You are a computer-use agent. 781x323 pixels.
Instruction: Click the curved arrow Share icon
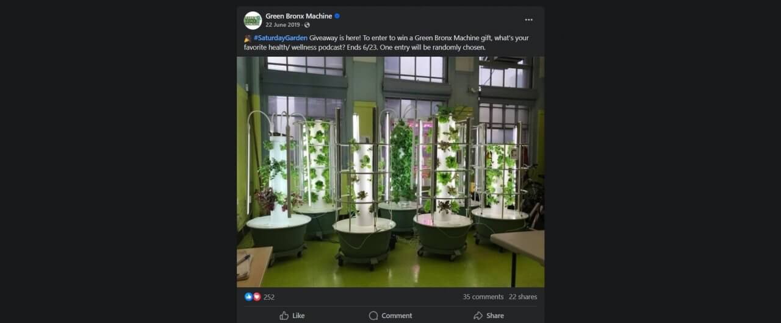[x=478, y=316]
